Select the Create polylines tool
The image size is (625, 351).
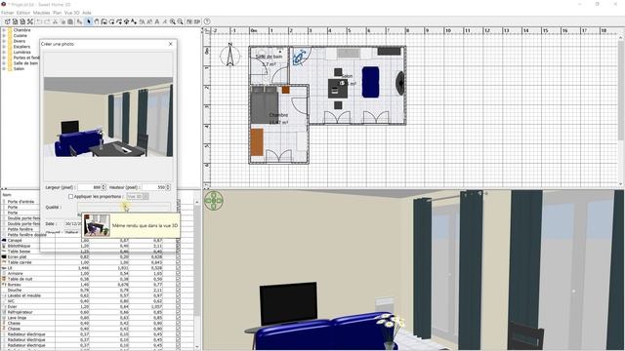click(x=119, y=21)
